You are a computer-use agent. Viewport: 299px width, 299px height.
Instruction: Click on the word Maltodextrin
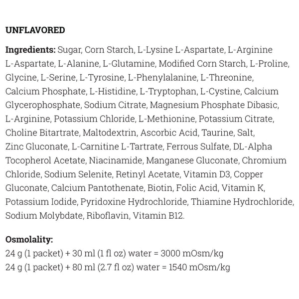(x=109, y=133)
